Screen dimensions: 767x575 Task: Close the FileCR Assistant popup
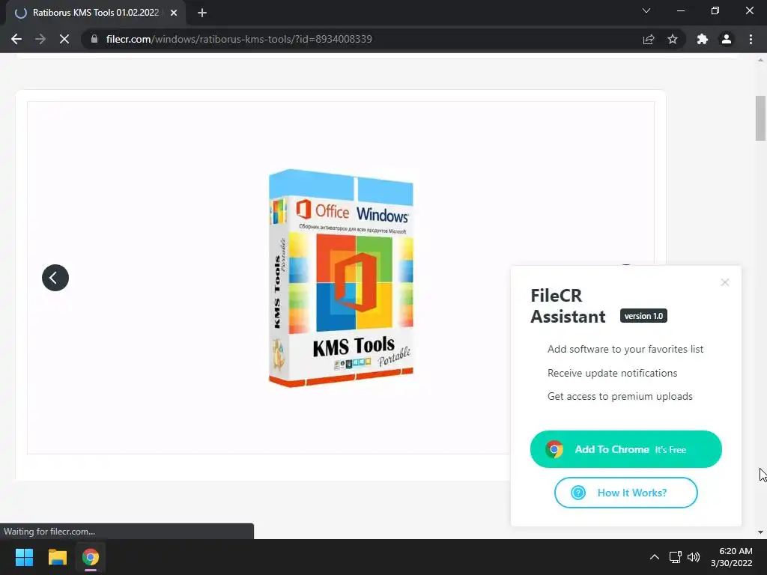click(725, 282)
